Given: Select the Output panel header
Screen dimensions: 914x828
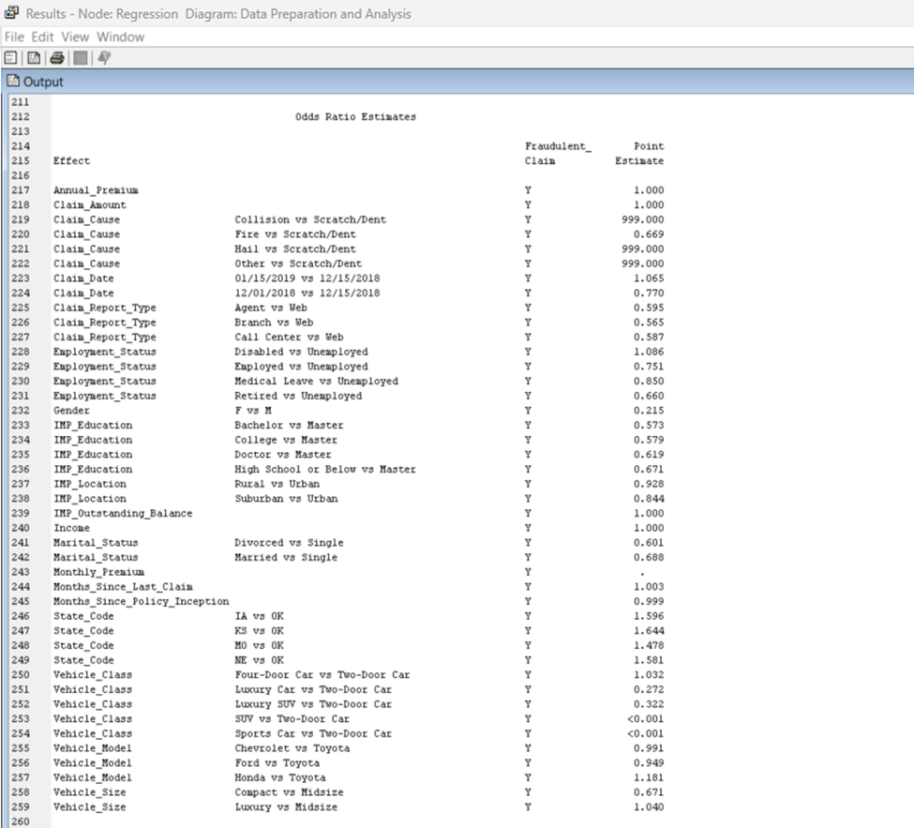Looking at the screenshot, I should [x=42, y=82].
